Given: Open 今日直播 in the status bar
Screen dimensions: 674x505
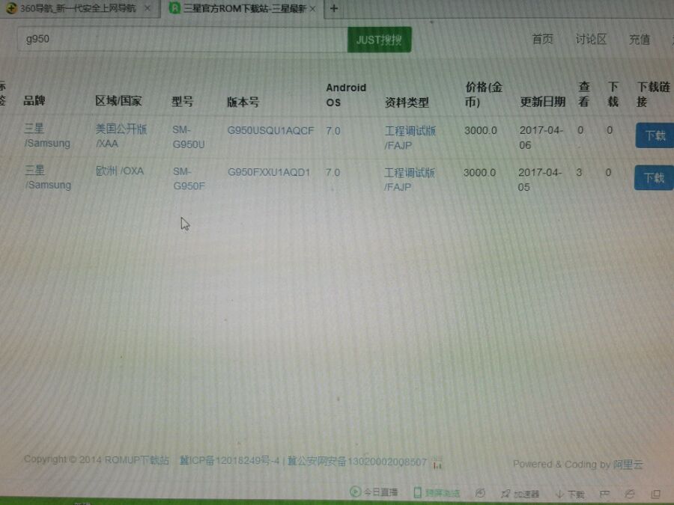Looking at the screenshot, I should point(374,492).
